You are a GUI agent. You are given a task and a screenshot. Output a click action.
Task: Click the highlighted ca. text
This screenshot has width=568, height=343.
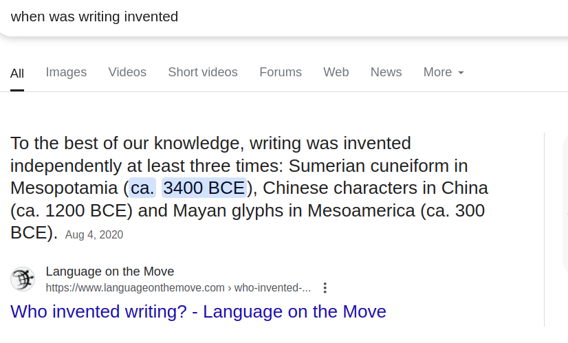pyautogui.click(x=142, y=188)
